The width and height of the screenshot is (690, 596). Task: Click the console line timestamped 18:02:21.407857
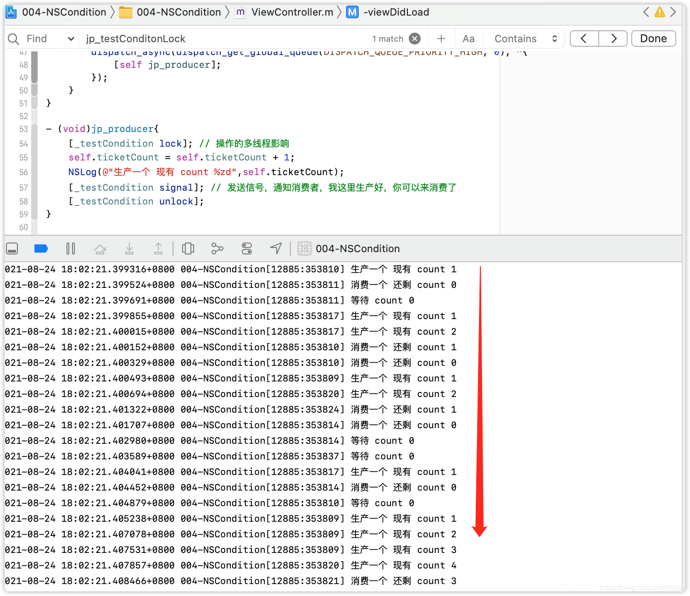tap(231, 566)
